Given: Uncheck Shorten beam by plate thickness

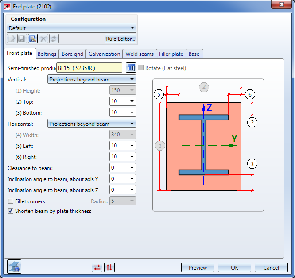Looking at the screenshot, I should pyautogui.click(x=10, y=211).
